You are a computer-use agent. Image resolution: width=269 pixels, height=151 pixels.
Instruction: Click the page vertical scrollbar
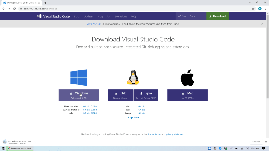(267, 56)
